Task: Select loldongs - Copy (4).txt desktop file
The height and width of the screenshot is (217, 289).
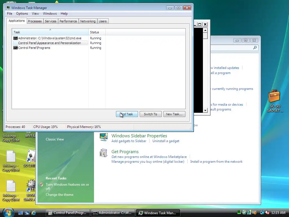Action: 11,161
